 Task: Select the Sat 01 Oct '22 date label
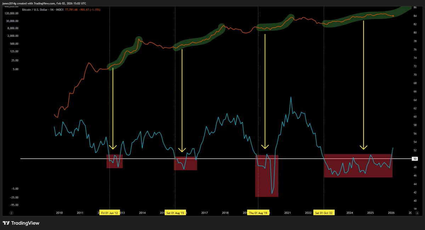pos(324,213)
